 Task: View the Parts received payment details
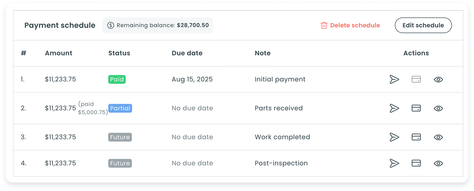438,108
